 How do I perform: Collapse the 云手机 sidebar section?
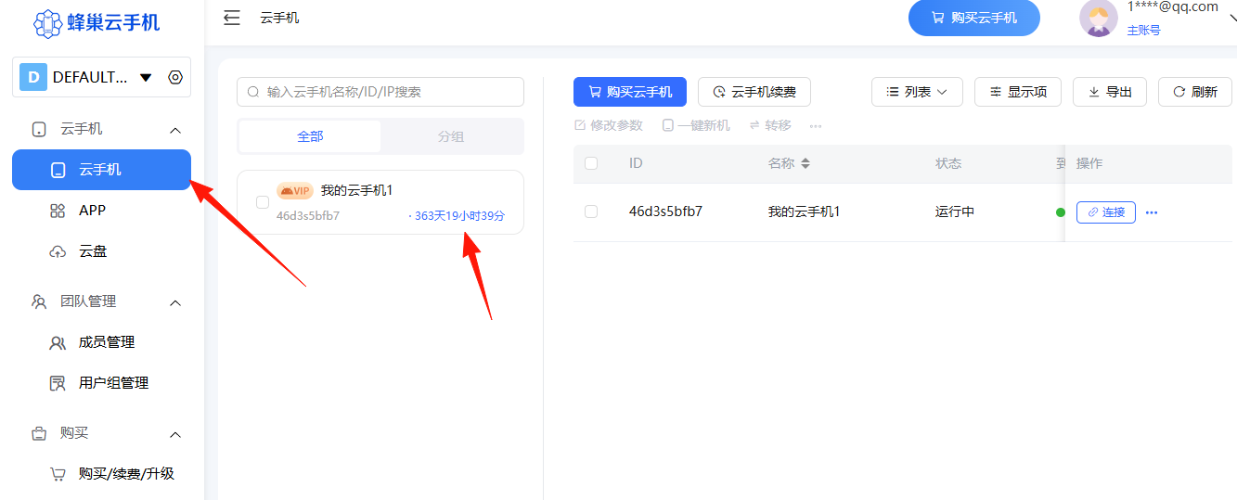(x=175, y=130)
